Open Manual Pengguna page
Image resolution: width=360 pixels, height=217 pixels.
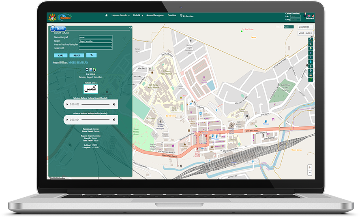pos(155,15)
